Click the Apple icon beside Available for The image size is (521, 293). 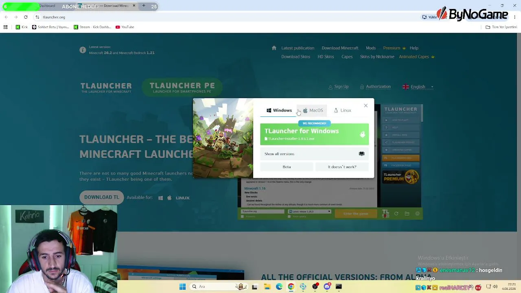pyautogui.click(x=169, y=198)
